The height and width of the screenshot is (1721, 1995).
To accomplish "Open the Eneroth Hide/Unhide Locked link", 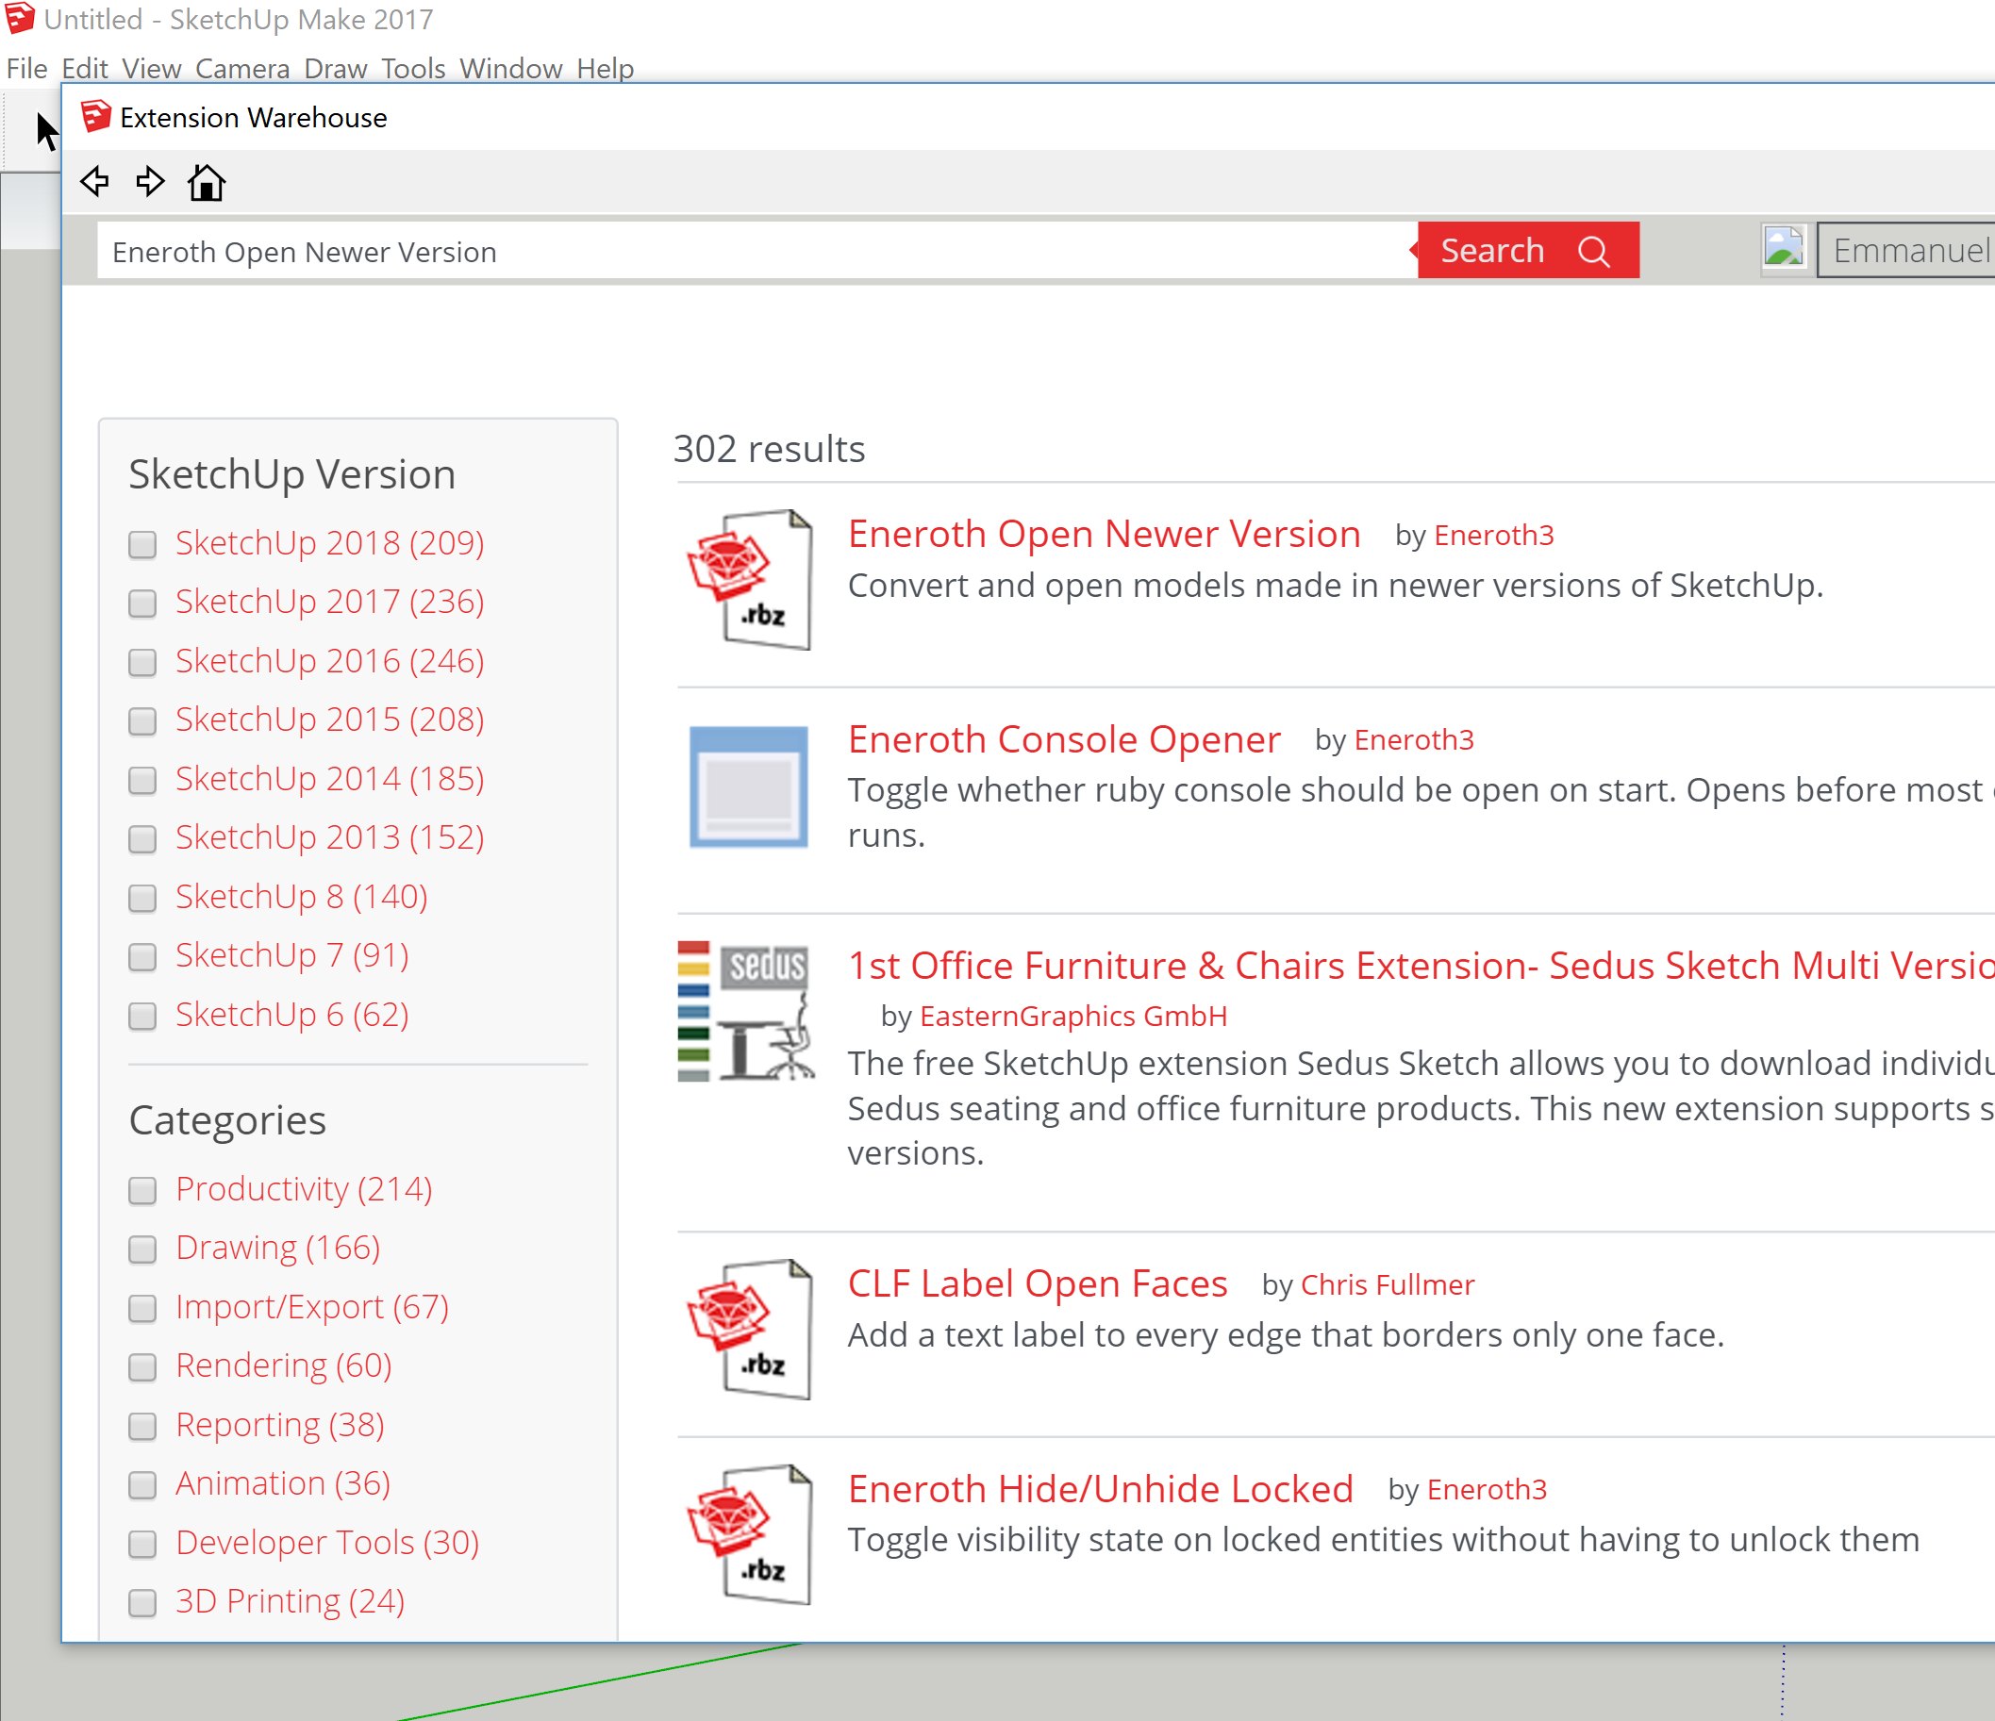I will click(1101, 1489).
